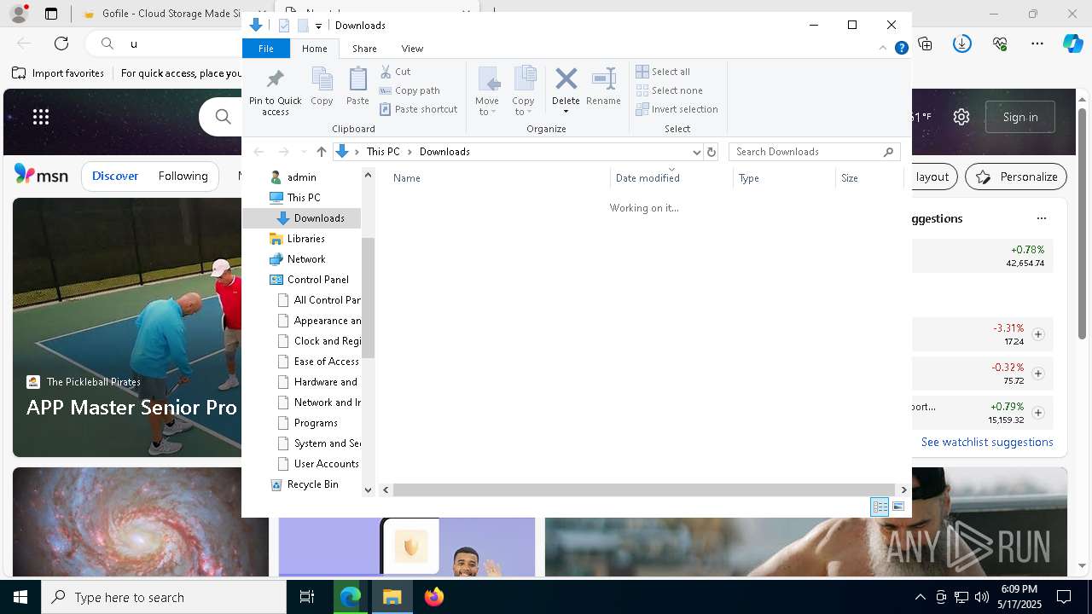The height and width of the screenshot is (614, 1092).
Task: Click taskbar search box
Action: click(x=164, y=597)
